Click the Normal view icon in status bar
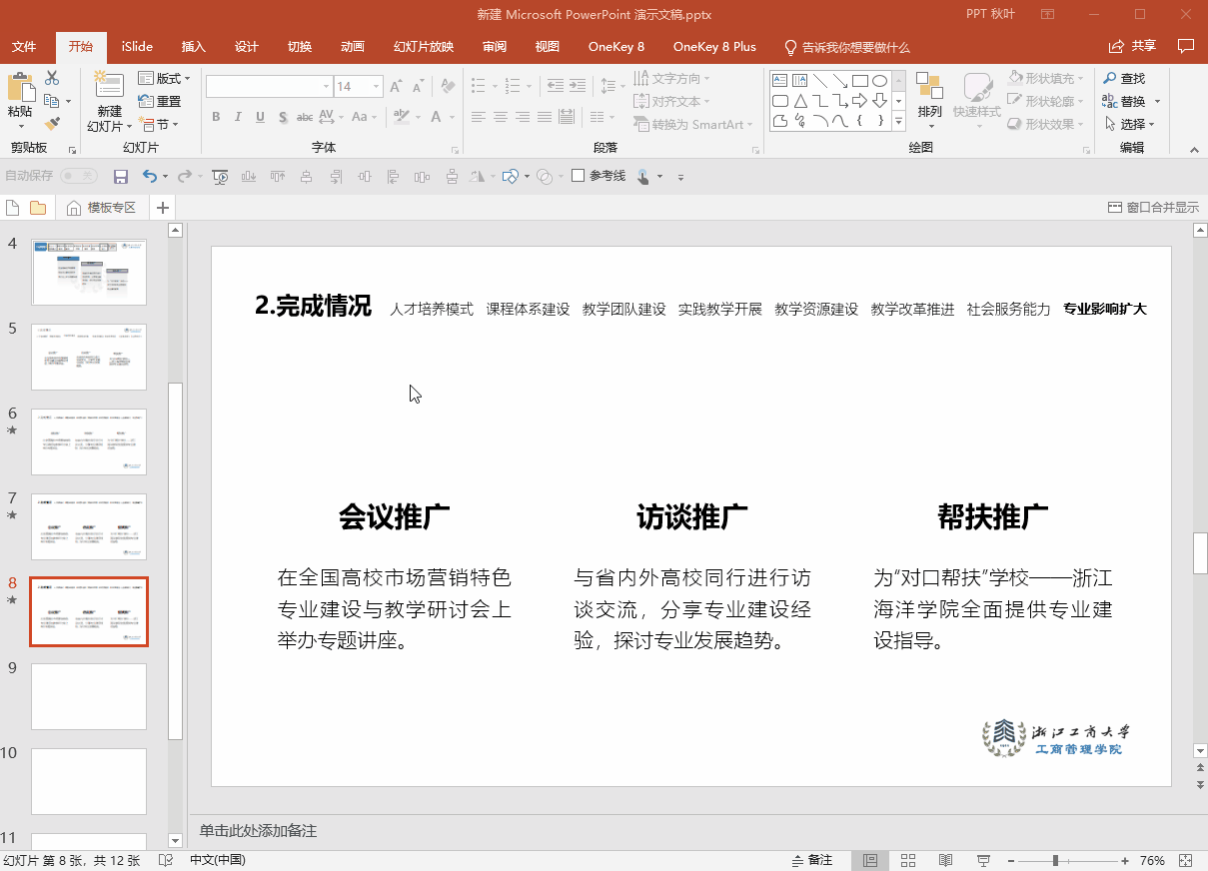Screen dimensions: 1208x871 point(870,860)
